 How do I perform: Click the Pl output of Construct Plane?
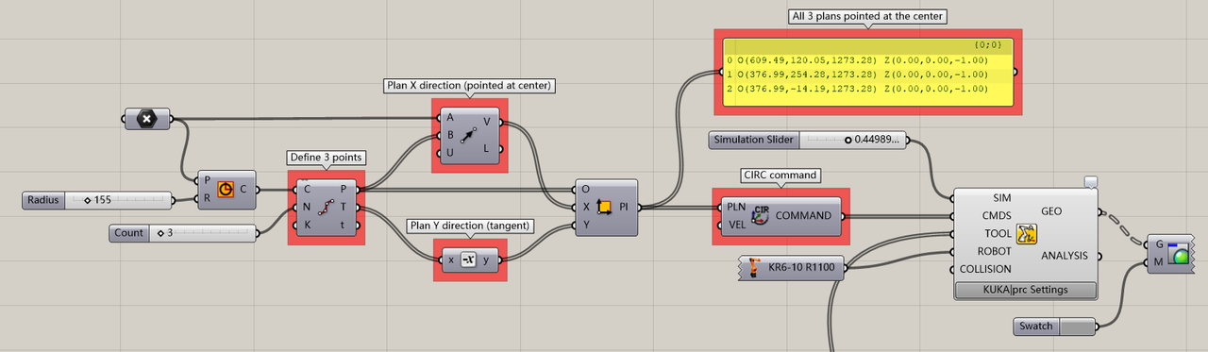[624, 208]
